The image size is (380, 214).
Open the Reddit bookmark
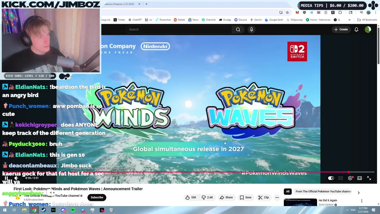[x=179, y=20]
